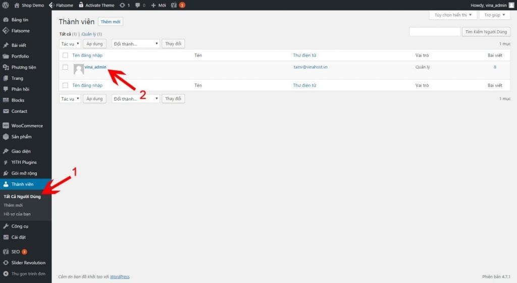The width and height of the screenshot is (517, 283).
Task: Click the Cài đặt settings icon
Action: pos(6,237)
